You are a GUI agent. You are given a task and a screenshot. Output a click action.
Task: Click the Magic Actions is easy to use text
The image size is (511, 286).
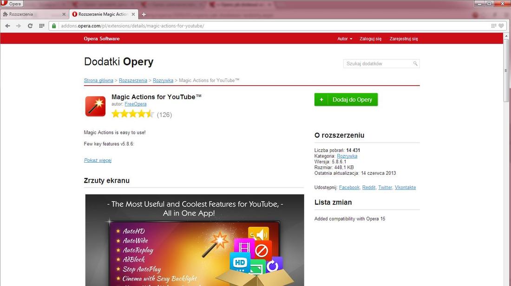tap(115, 133)
